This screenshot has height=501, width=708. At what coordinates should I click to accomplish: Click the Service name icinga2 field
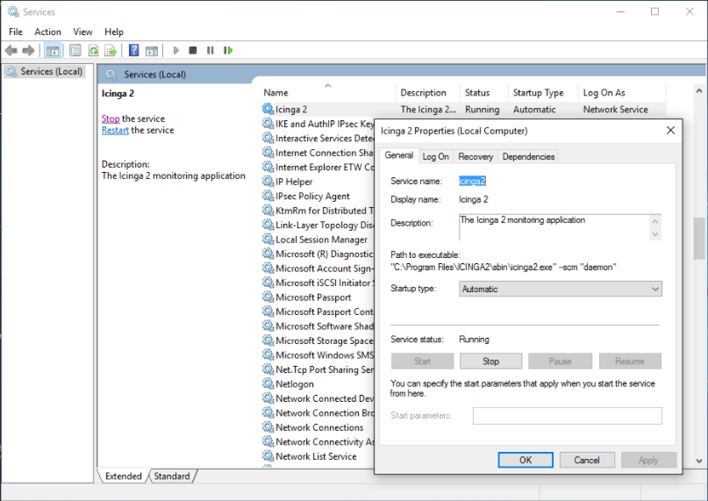coord(472,181)
